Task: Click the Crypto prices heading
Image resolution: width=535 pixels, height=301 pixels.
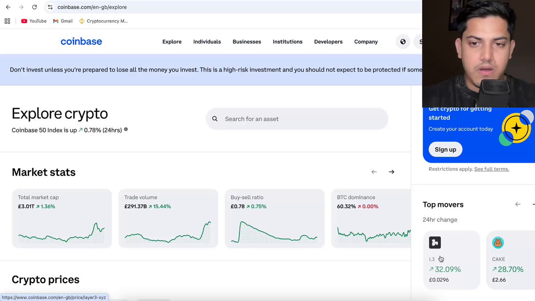Action: pyautogui.click(x=45, y=280)
